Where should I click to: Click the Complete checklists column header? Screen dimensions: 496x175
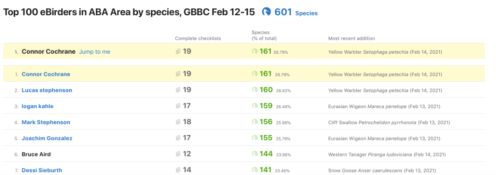click(x=198, y=38)
